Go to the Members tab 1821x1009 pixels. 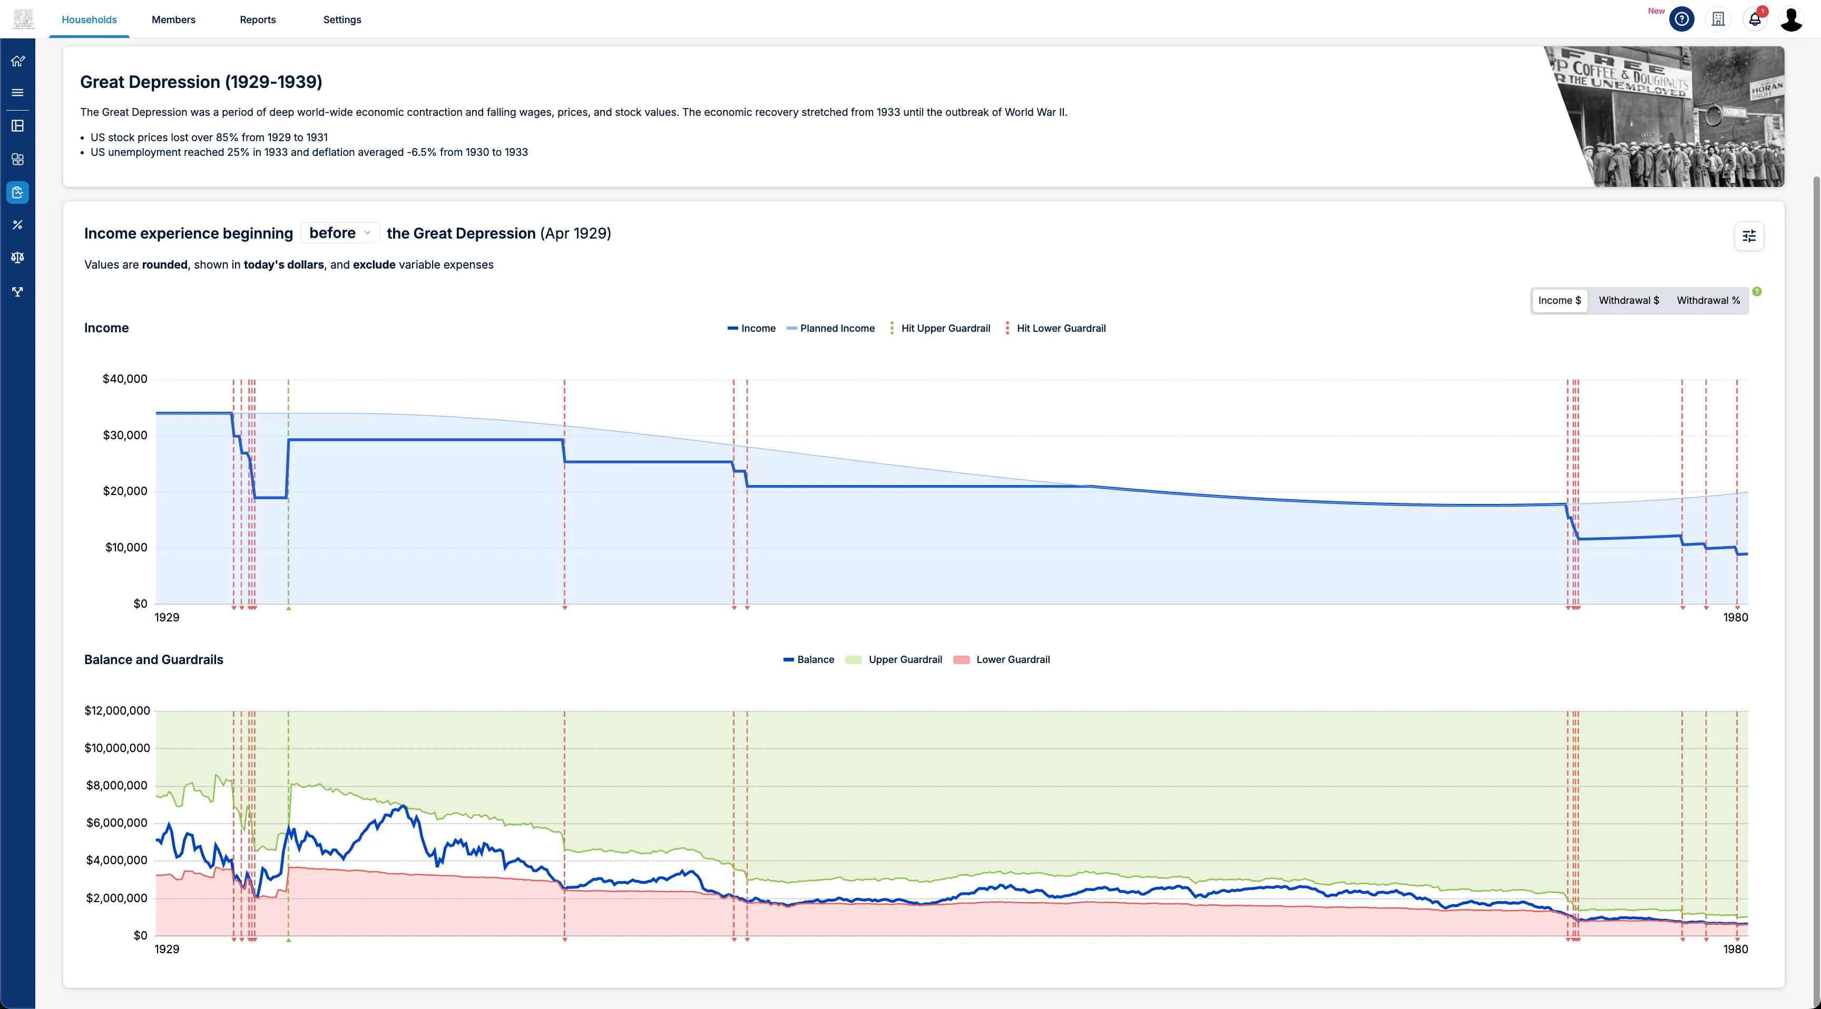(173, 20)
